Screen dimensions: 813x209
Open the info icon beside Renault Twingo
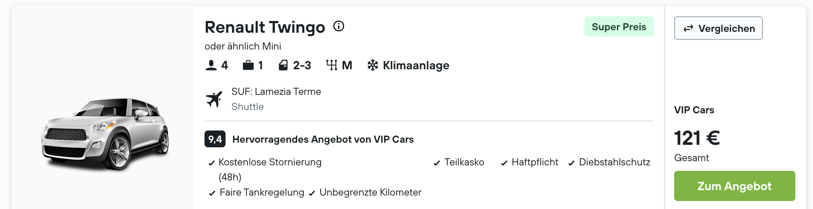click(x=339, y=26)
